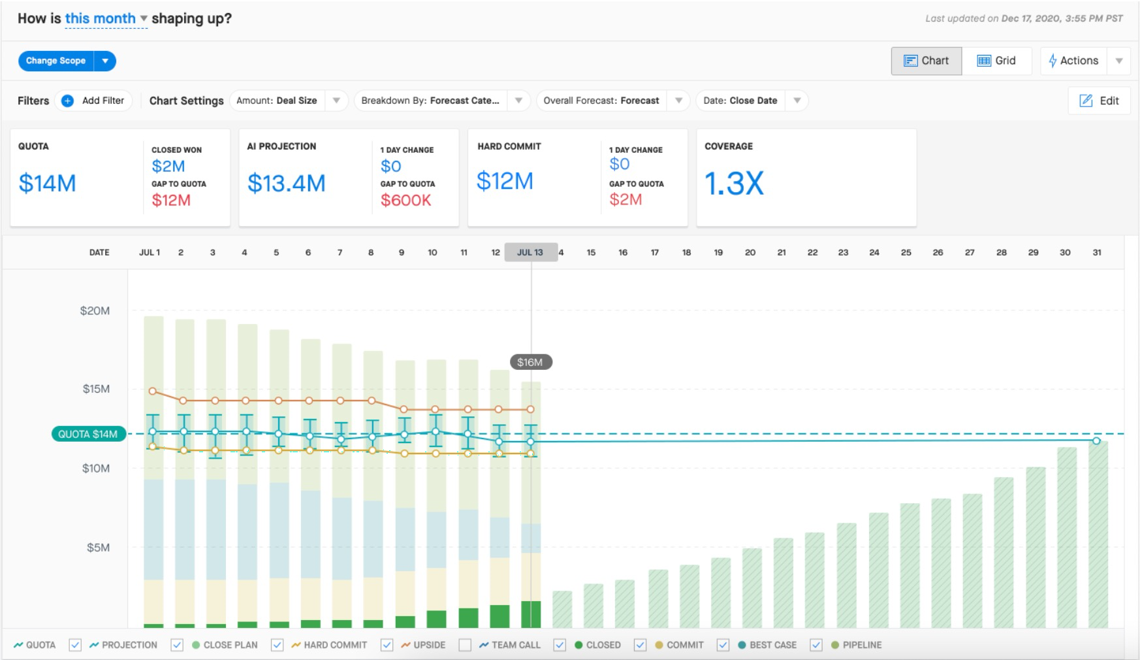Click the Chart view bar-chart icon
This screenshot has height=660, width=1140.
pyautogui.click(x=910, y=61)
